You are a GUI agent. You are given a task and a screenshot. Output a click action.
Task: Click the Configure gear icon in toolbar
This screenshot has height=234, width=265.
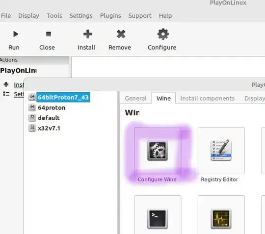click(163, 34)
